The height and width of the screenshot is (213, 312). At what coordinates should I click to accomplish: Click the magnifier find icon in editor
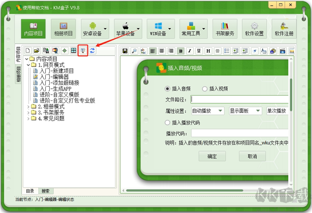(135, 51)
